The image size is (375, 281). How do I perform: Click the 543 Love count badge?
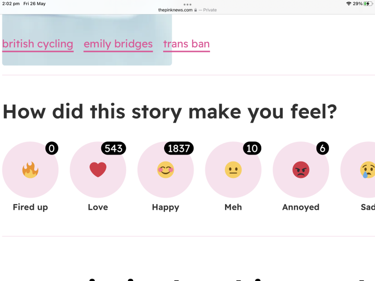click(113, 148)
